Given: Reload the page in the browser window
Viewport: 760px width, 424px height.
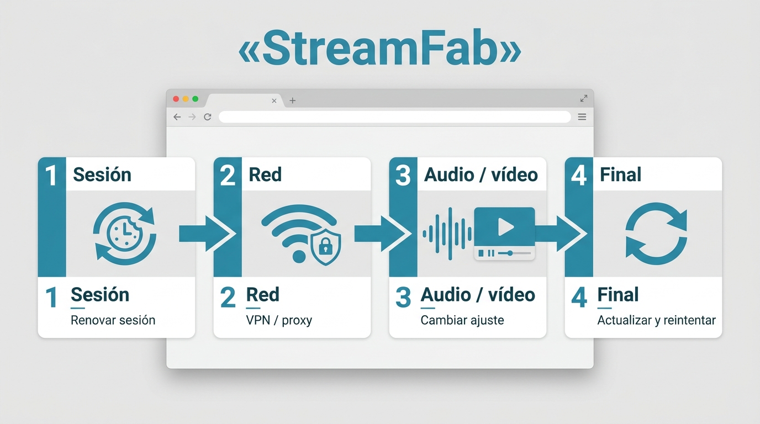Looking at the screenshot, I should tap(208, 117).
